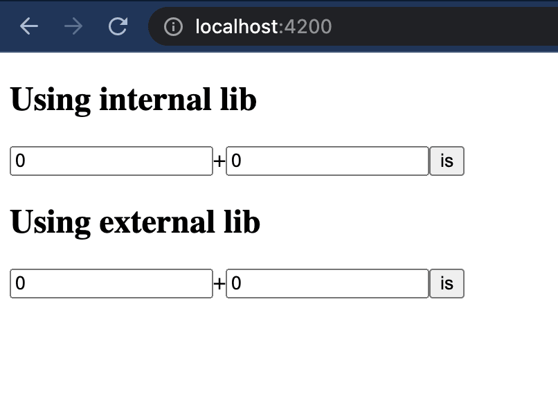The image size is (558, 403).
Task: Click the browser back arrow
Action: coord(29,26)
